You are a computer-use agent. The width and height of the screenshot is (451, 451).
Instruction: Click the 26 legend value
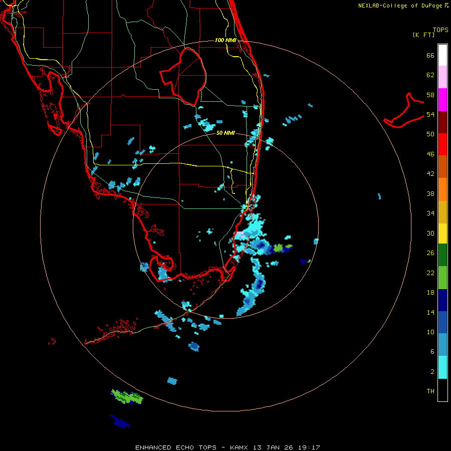[430, 253]
